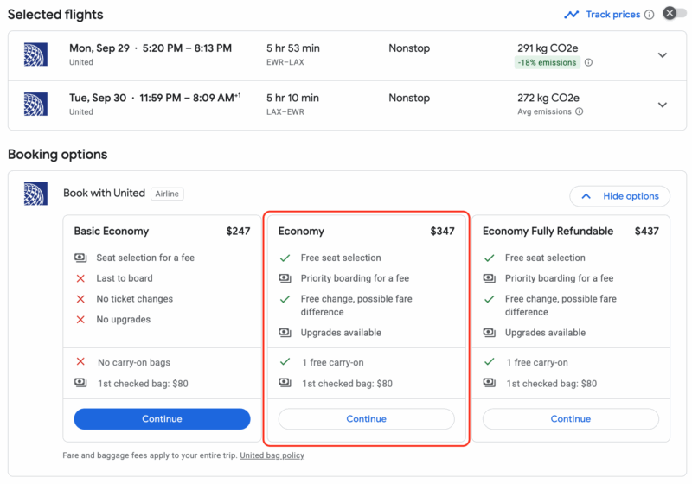692x484 pixels.
Task: Open info icon next to -18% emissions
Action: (x=588, y=62)
